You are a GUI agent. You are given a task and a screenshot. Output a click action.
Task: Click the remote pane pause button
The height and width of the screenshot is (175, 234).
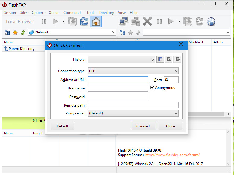(159, 22)
